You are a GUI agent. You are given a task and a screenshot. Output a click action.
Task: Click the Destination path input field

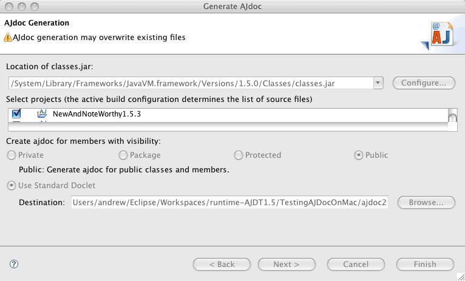pos(229,203)
